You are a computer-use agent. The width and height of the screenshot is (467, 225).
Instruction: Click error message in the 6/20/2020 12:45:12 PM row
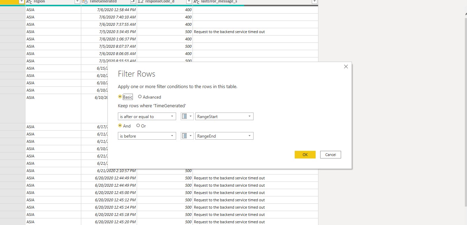point(255,200)
